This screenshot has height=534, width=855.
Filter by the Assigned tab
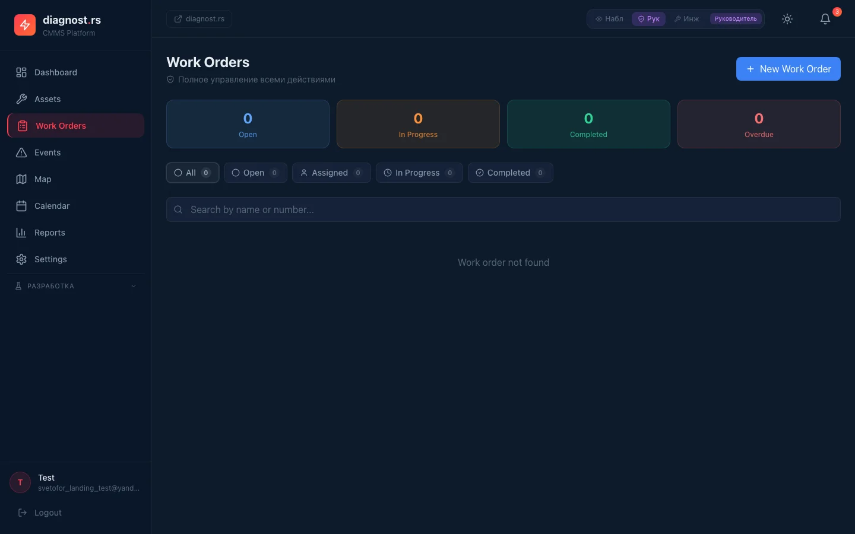click(331, 173)
